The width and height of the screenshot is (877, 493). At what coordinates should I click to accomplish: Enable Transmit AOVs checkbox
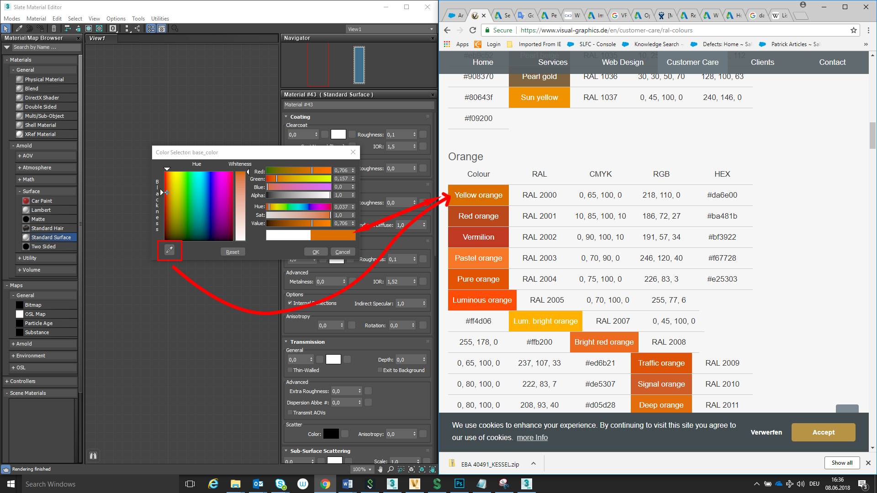coord(290,413)
